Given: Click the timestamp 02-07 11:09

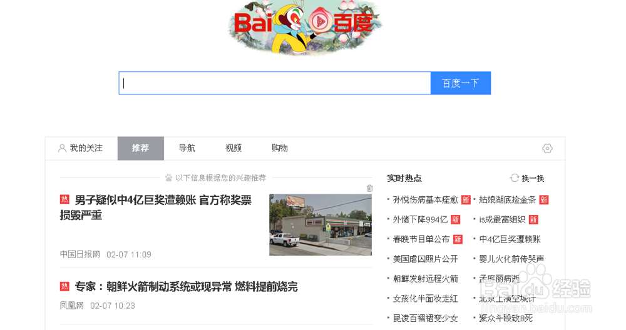Looking at the screenshot, I should pyautogui.click(x=129, y=254).
